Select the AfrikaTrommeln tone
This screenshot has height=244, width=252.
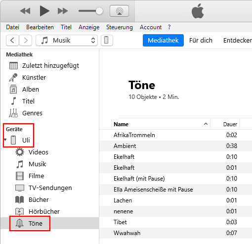tap(175, 135)
